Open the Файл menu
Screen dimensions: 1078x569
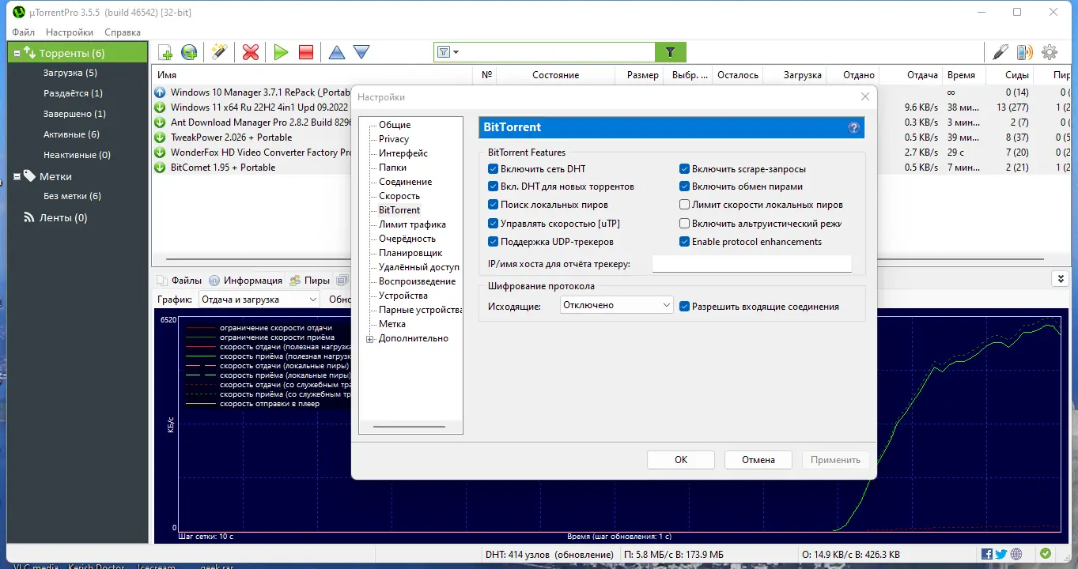24,32
